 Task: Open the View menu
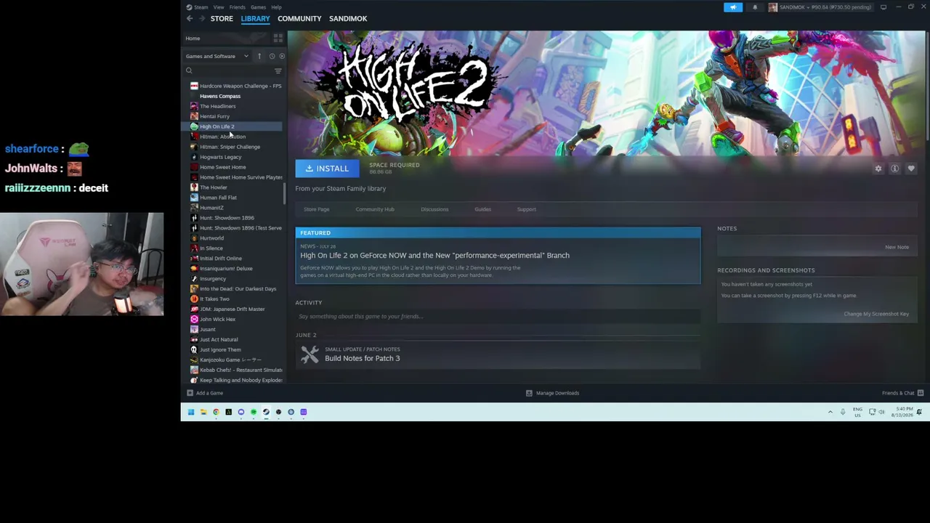point(219,7)
